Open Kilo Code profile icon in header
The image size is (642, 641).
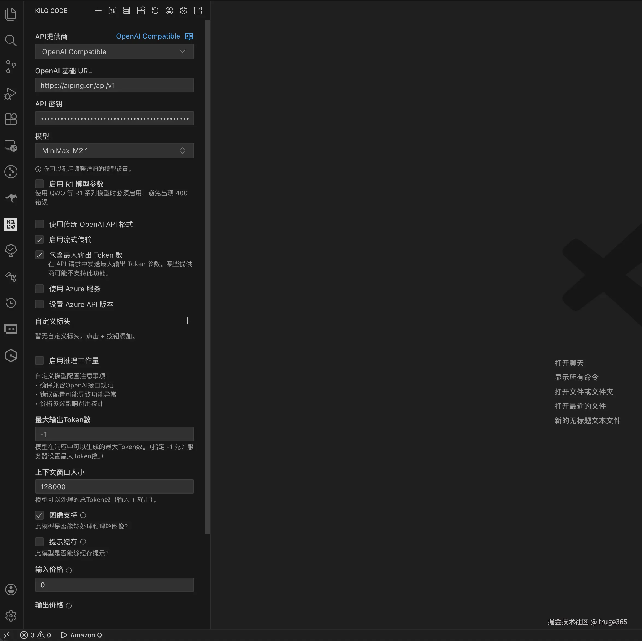coord(169,11)
